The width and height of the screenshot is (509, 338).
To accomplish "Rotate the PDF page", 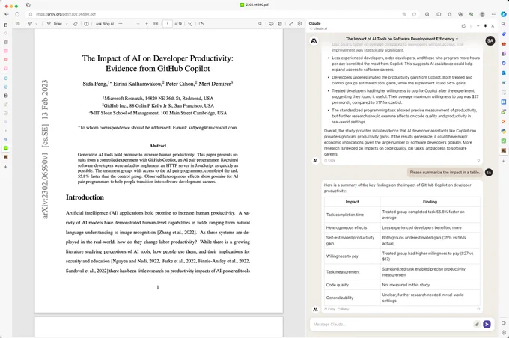I will pyautogui.click(x=190, y=24).
